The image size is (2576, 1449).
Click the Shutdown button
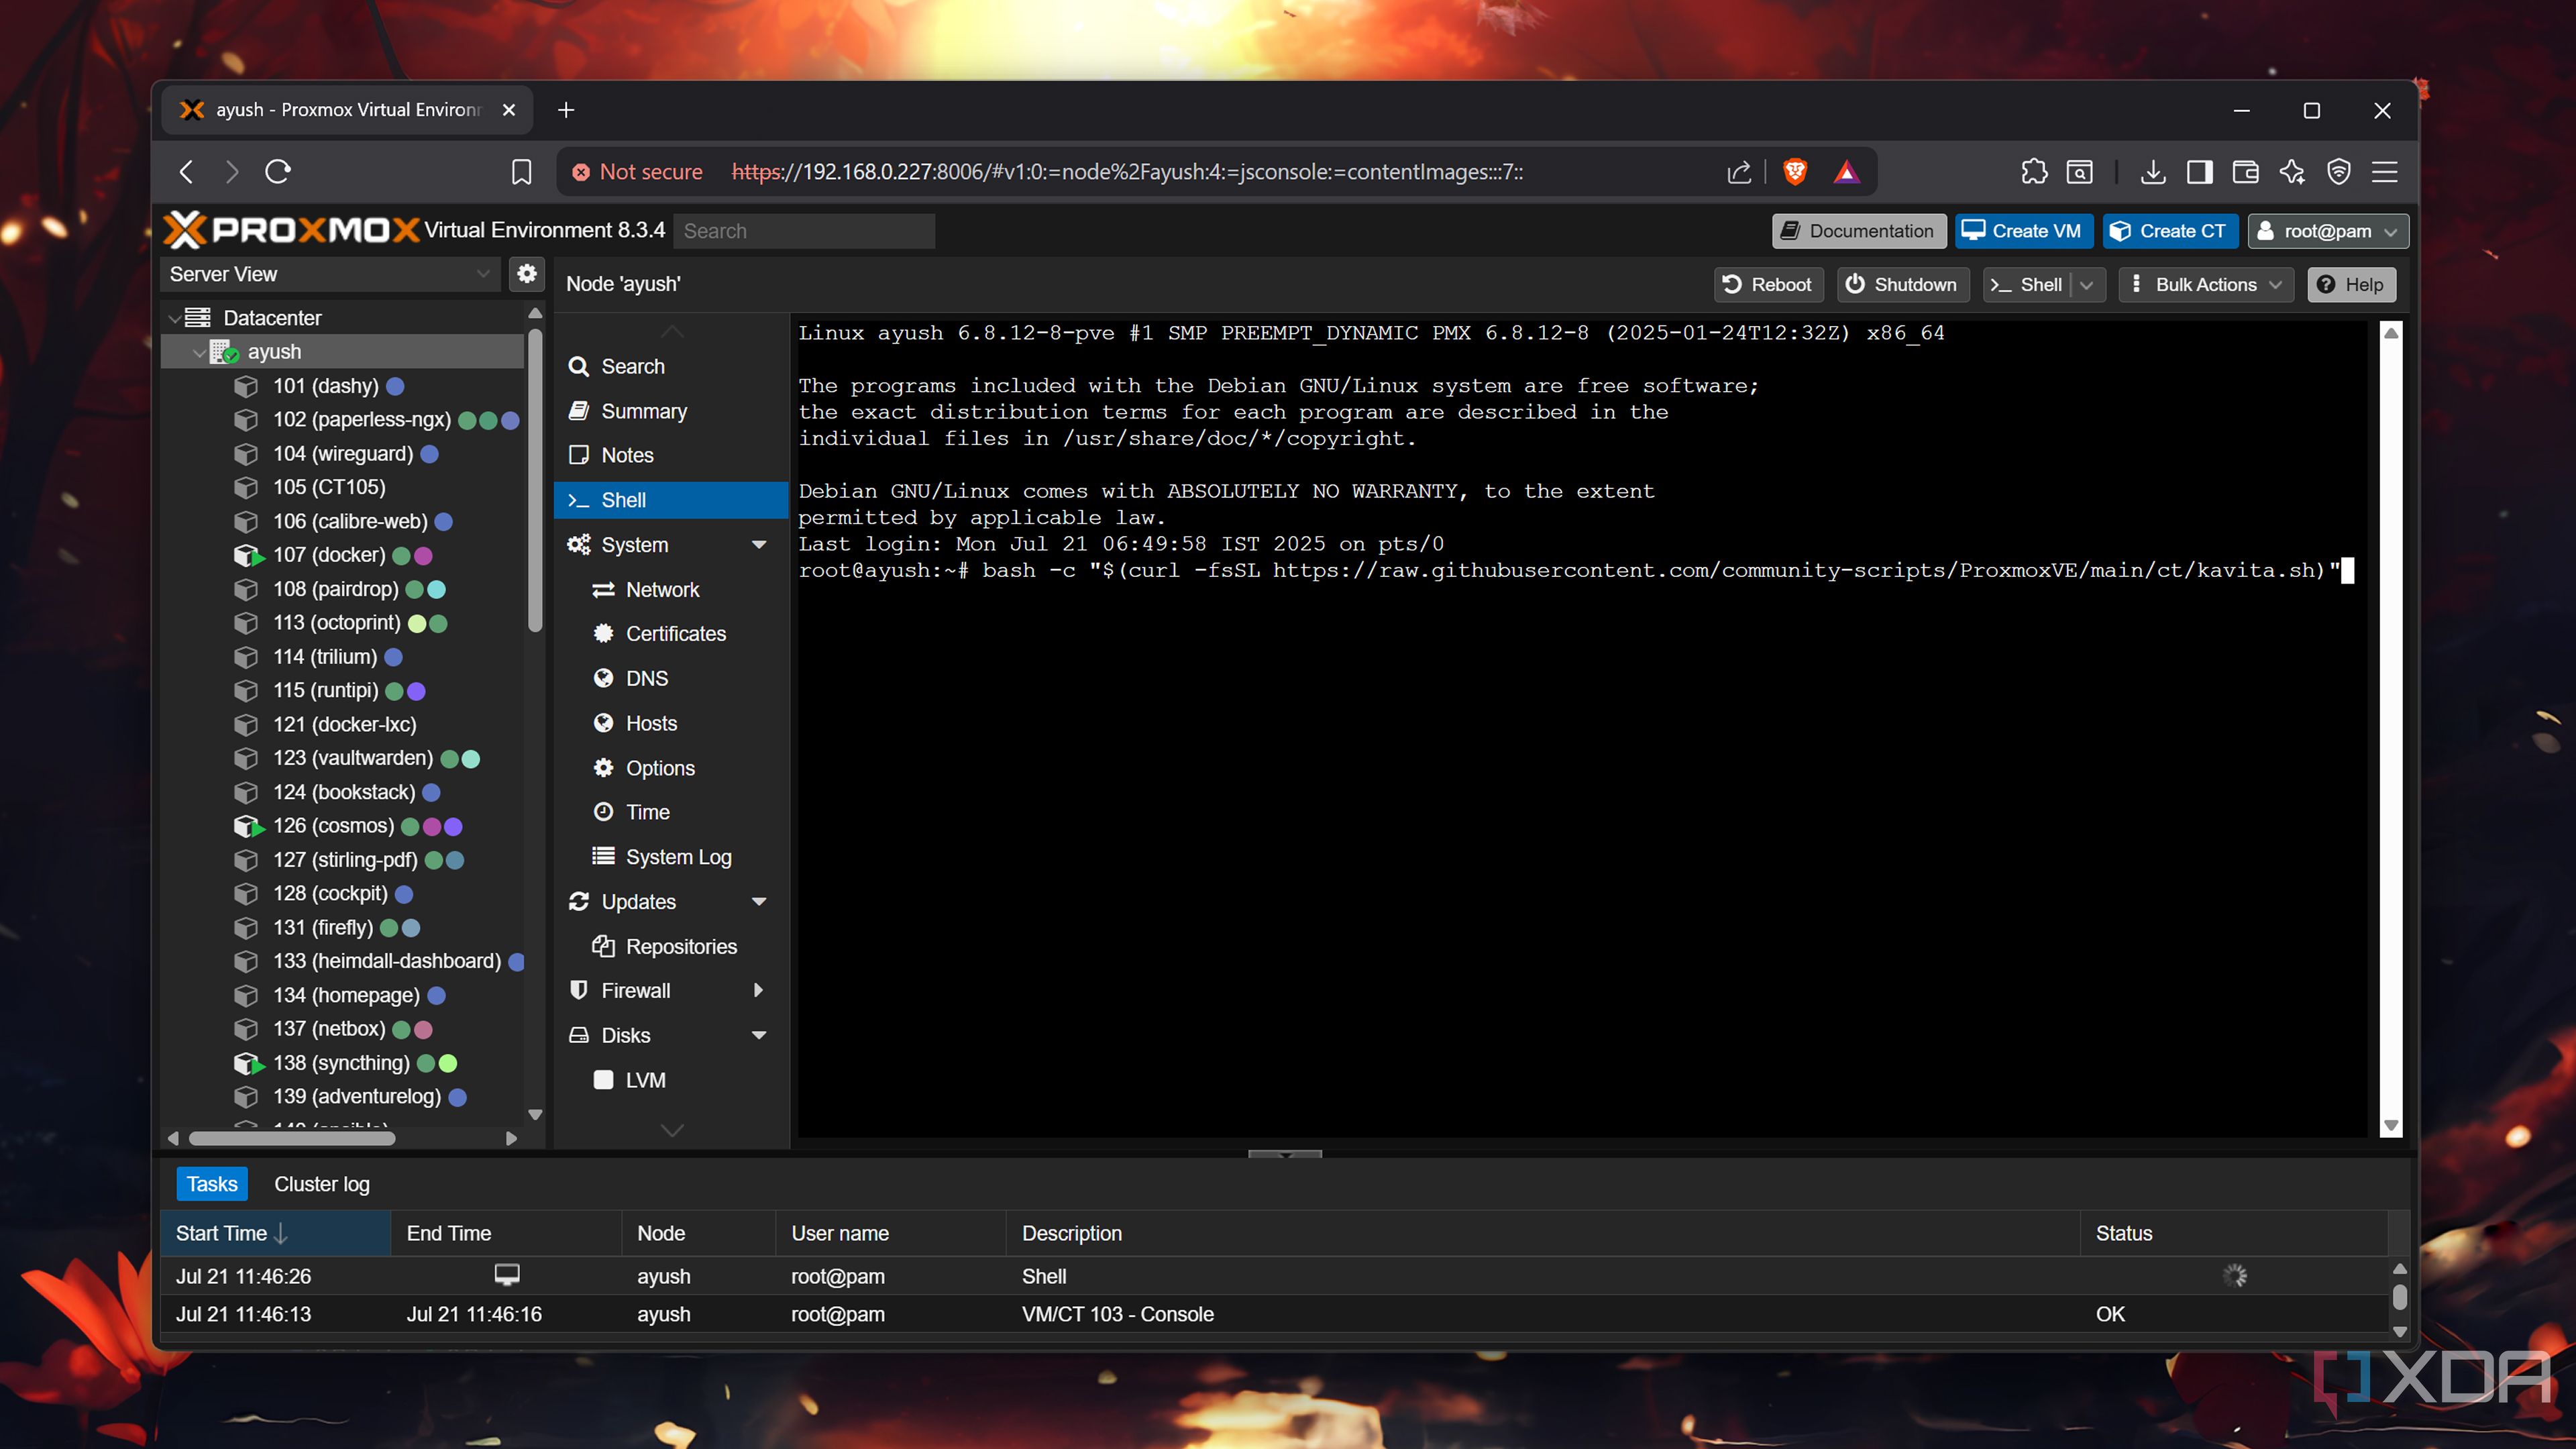point(1902,285)
